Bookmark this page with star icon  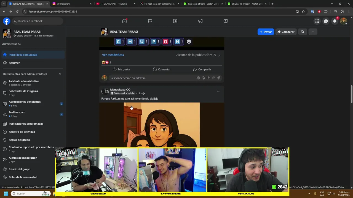pos(303,12)
